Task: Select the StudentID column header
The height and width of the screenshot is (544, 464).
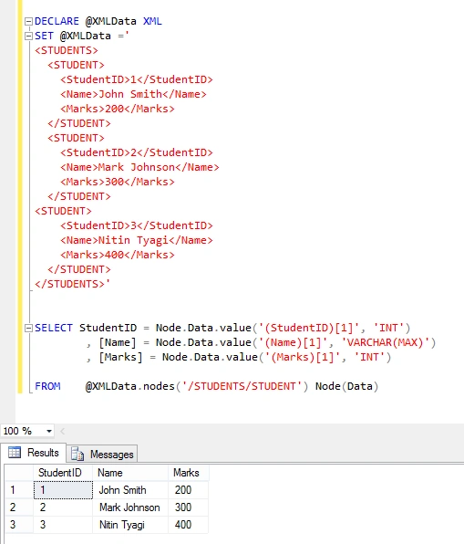Action: coord(63,473)
